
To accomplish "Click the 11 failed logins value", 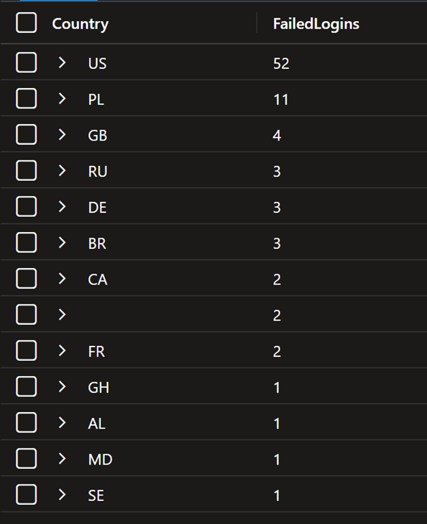I will click(281, 100).
